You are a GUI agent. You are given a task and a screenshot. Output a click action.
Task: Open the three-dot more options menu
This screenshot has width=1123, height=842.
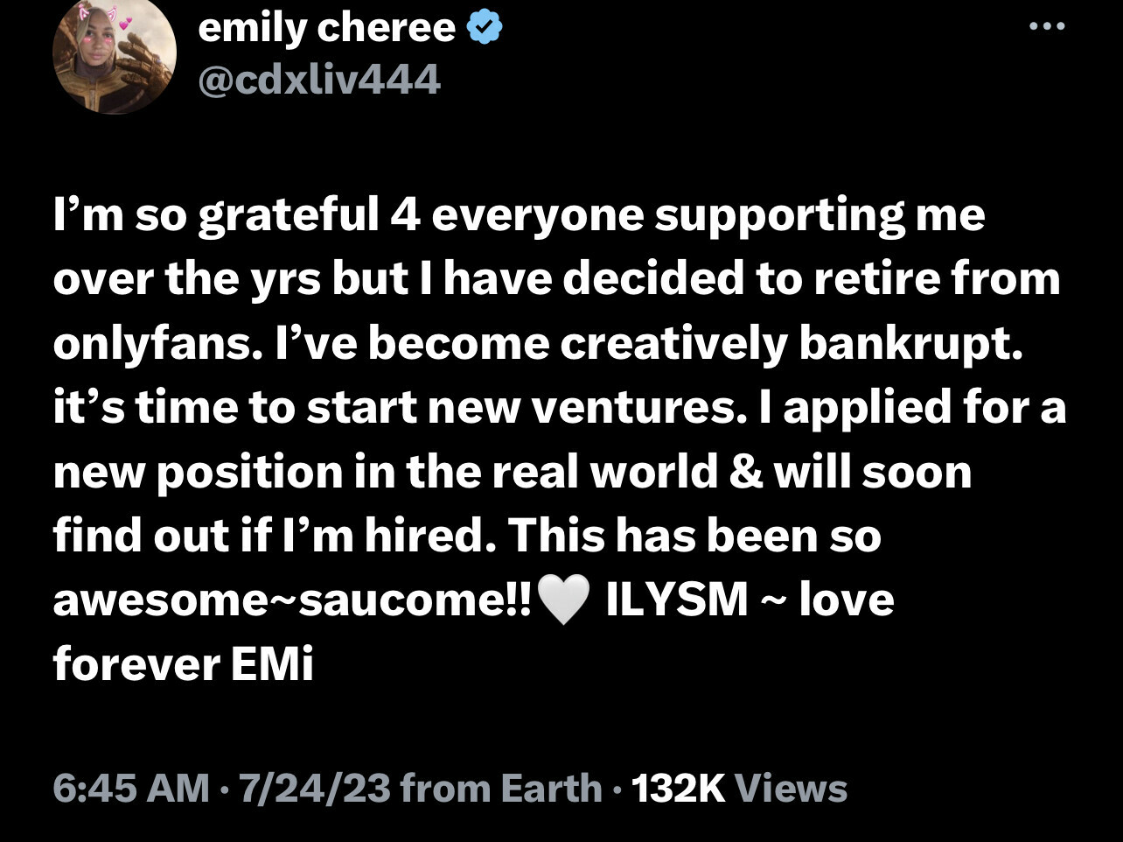(1047, 26)
